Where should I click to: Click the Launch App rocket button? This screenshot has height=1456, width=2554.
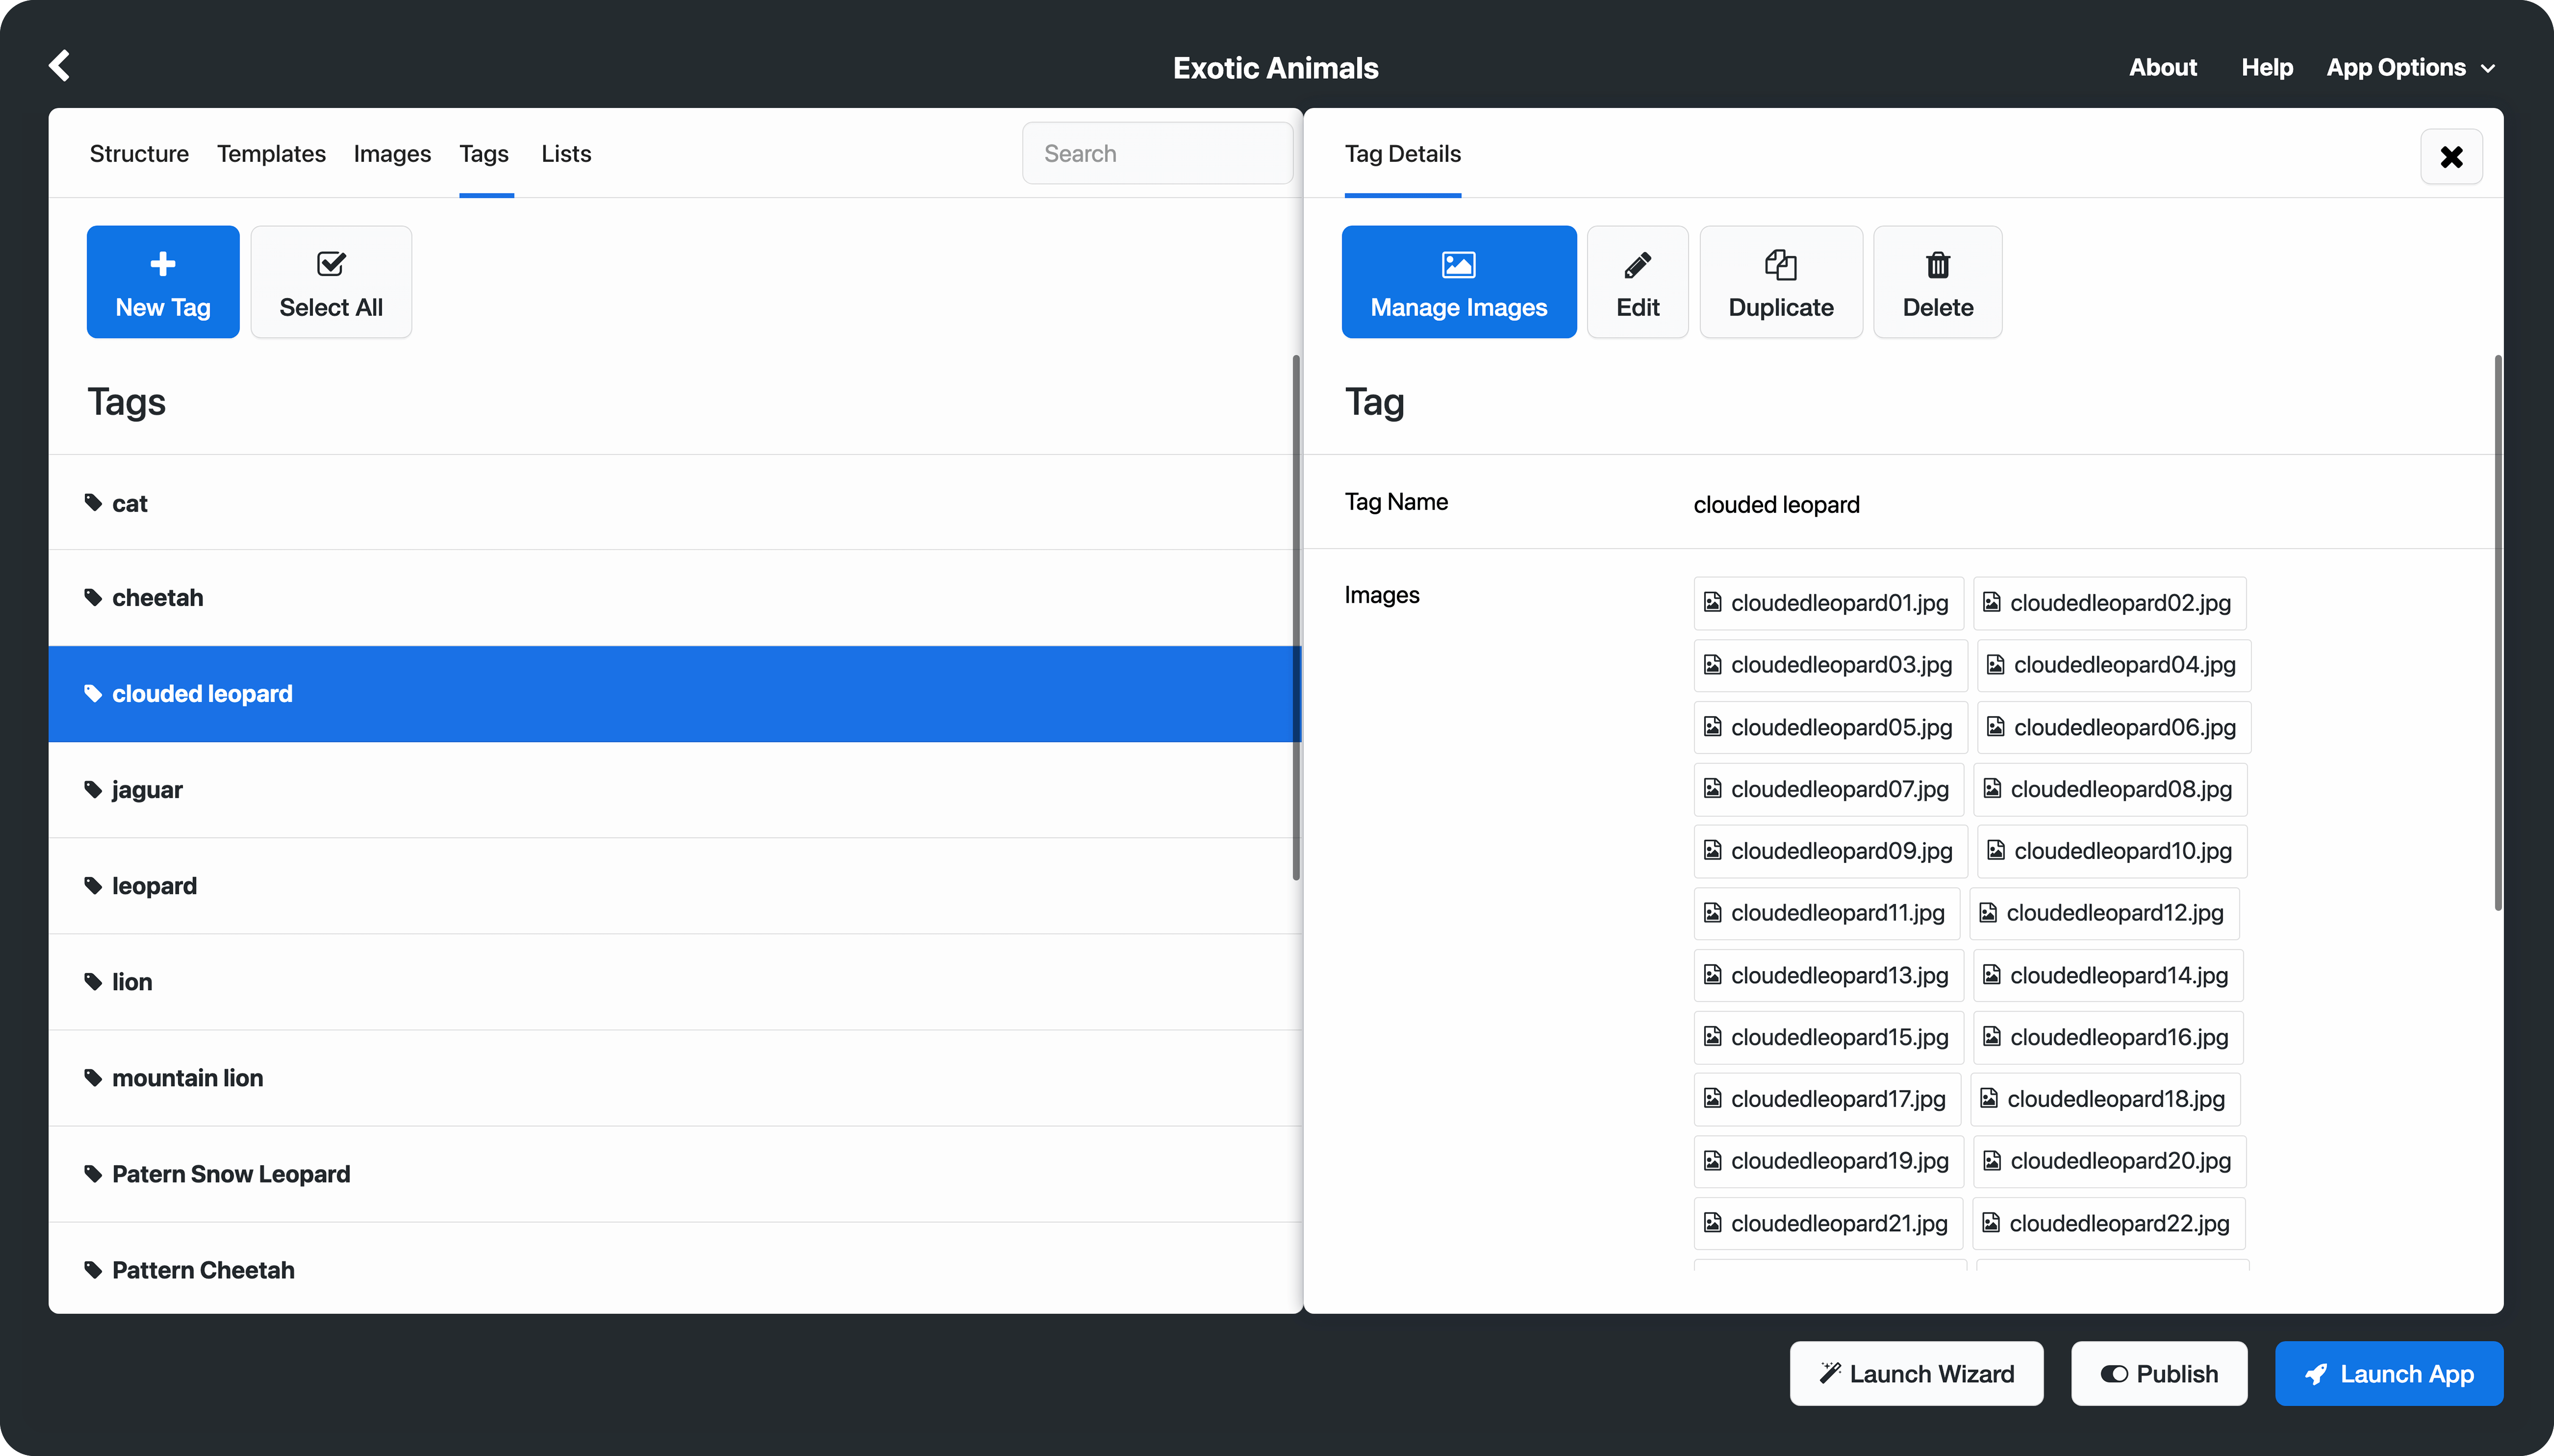pos(2388,1373)
